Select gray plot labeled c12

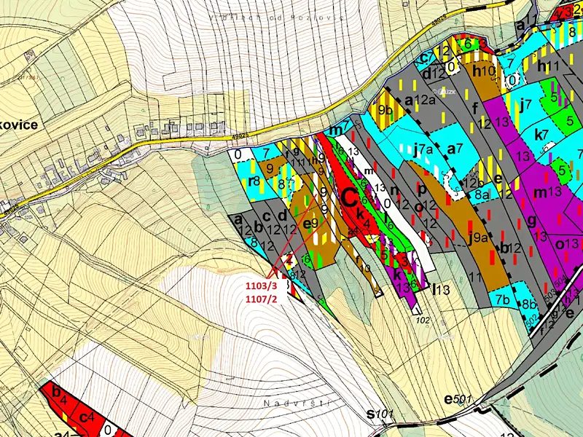(271, 223)
